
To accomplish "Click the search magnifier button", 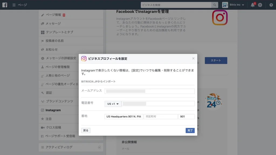I will click(x=215, y=5).
